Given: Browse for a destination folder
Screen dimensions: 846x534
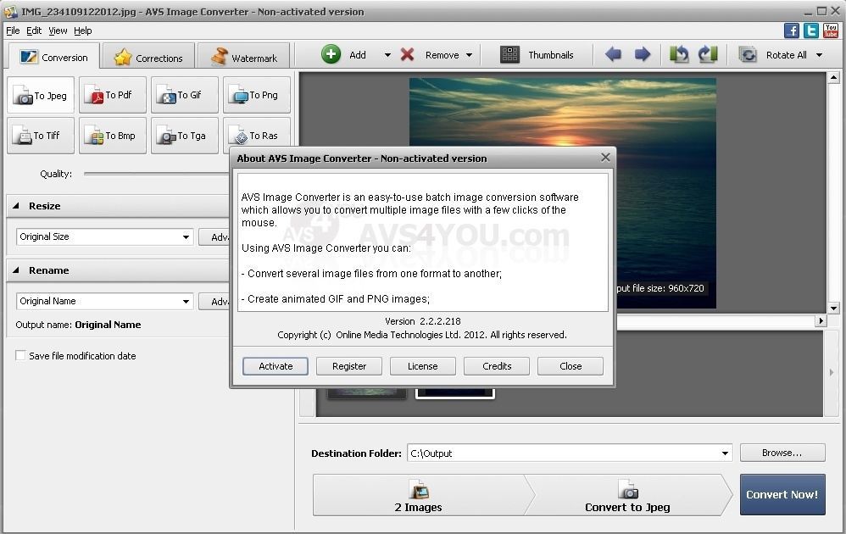Looking at the screenshot, I should pos(781,453).
